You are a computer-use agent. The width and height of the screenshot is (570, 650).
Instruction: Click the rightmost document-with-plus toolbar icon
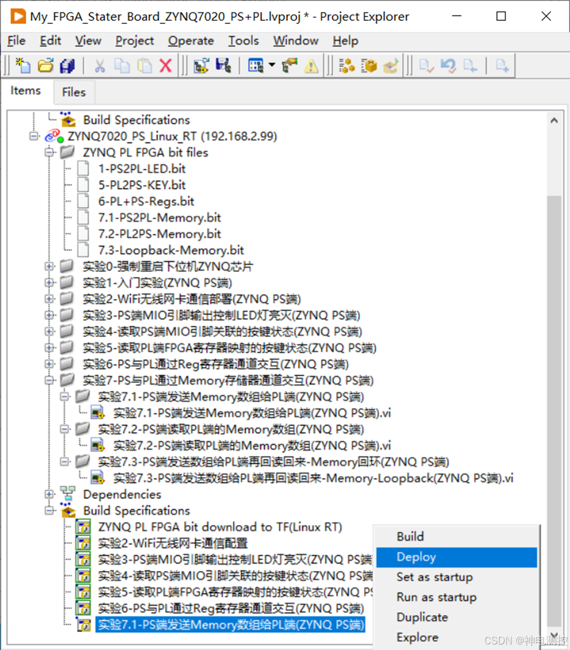coord(502,66)
